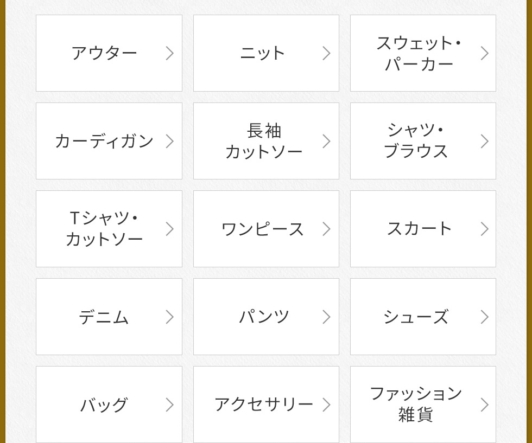Tap the arrow beside ワンピース
This screenshot has height=443, width=532.
click(326, 229)
